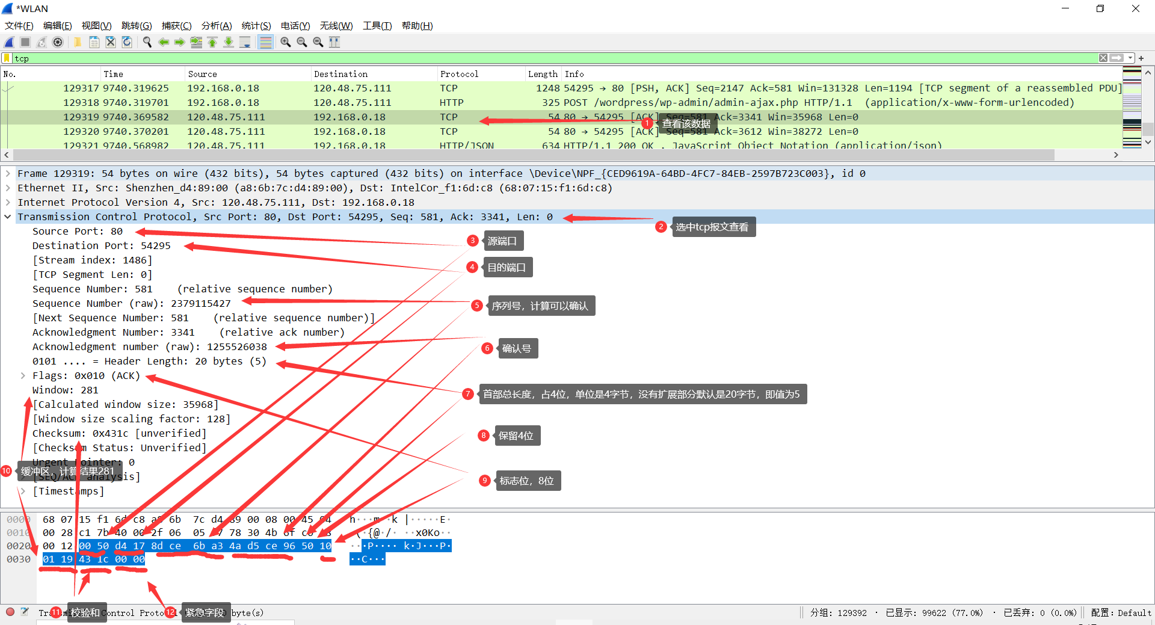Screen dimensions: 1155x625
Task: Select packet 129320 in the list
Action: 561,131
